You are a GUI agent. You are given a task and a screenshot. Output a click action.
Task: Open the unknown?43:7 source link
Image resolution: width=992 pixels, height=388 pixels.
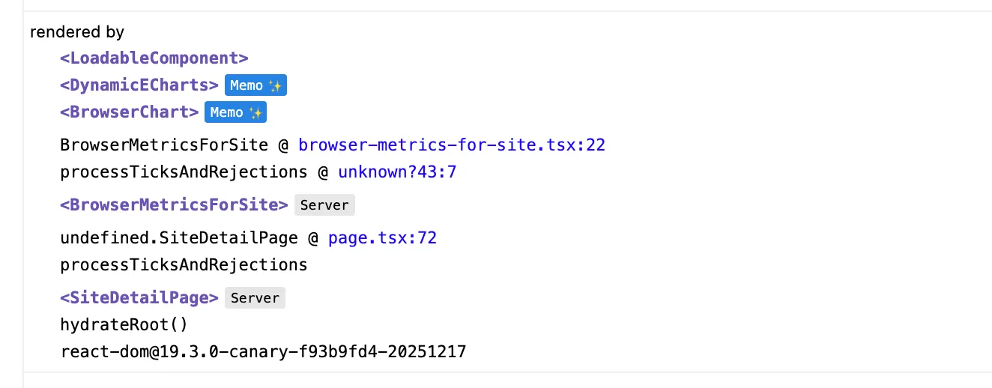[x=397, y=172]
